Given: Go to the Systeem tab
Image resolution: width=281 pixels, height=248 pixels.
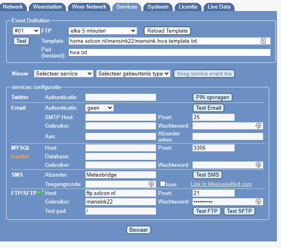Looking at the screenshot, I should coord(158,7).
